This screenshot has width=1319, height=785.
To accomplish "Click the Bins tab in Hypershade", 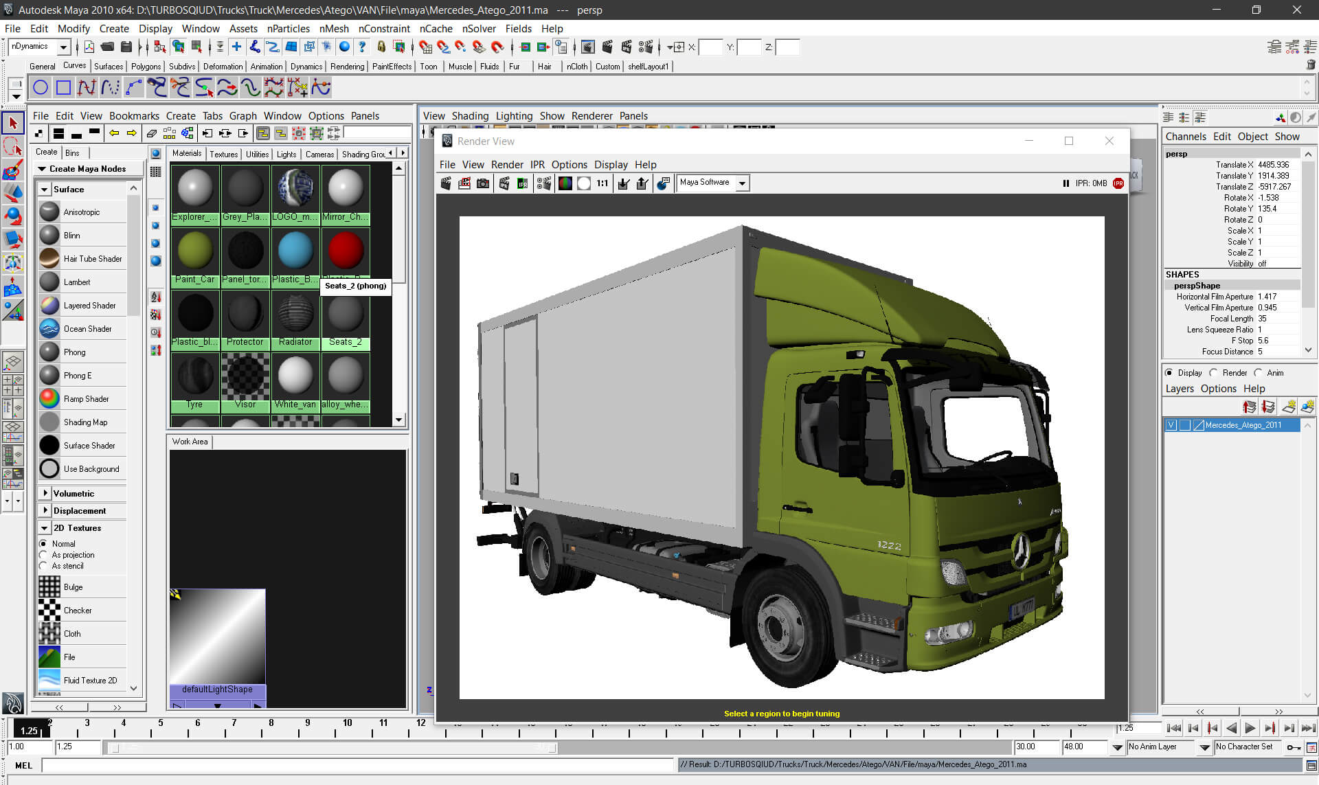I will click(x=72, y=152).
